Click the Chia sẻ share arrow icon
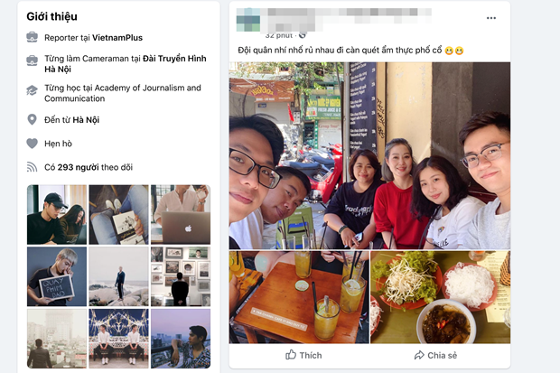 (x=419, y=355)
